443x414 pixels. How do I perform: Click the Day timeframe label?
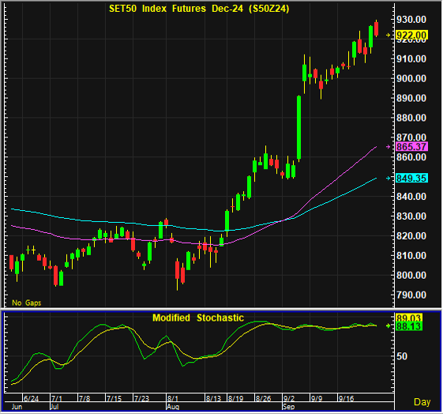click(x=422, y=402)
